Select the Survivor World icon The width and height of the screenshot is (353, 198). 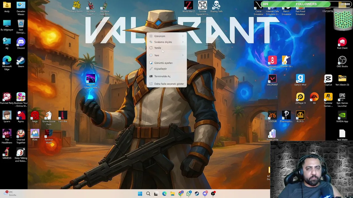[49, 137]
